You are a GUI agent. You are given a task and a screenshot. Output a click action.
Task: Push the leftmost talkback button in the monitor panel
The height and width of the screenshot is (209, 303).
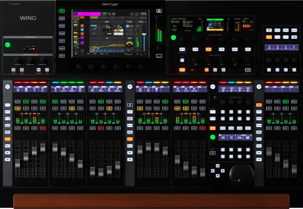pos(13,70)
